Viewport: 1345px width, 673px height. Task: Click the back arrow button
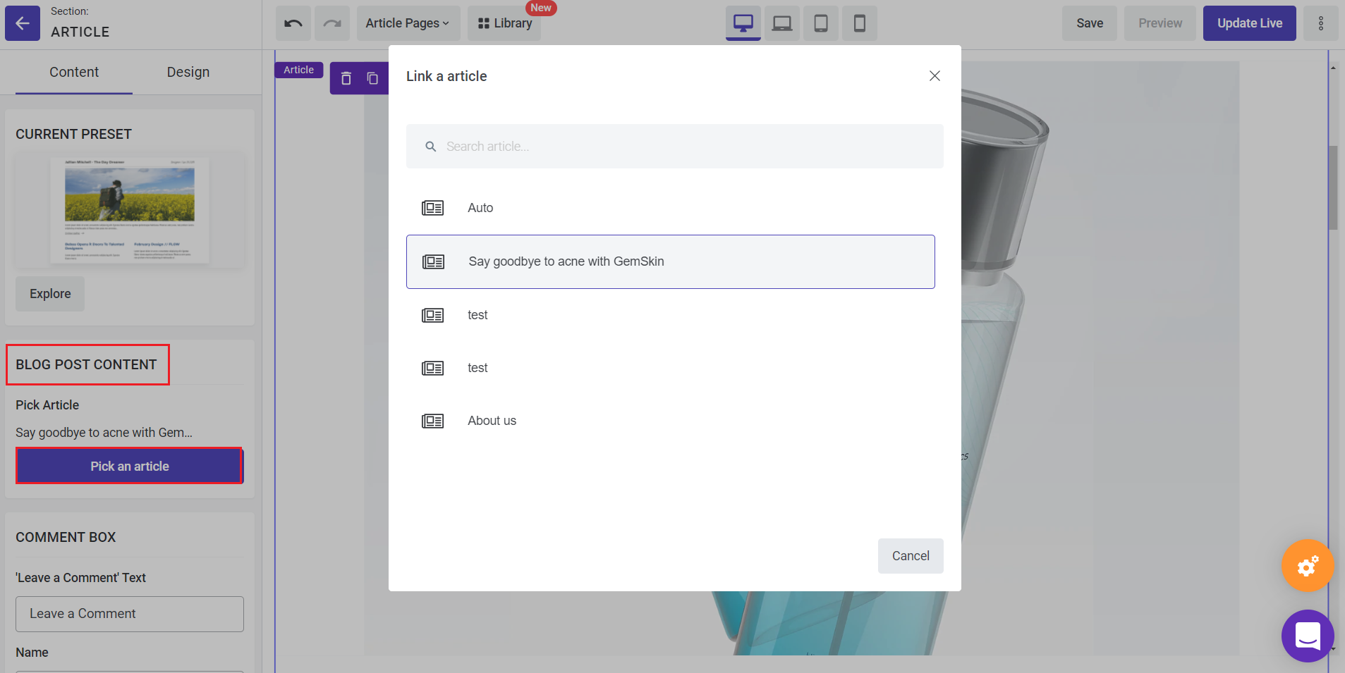23,23
